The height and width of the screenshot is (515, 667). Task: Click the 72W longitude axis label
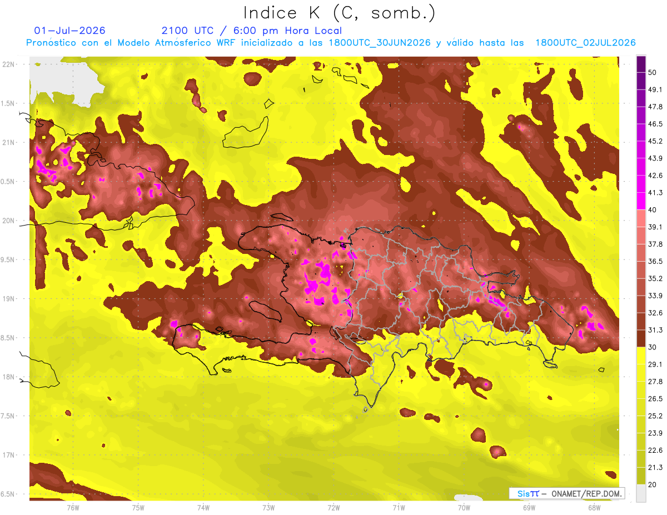tap(333, 507)
